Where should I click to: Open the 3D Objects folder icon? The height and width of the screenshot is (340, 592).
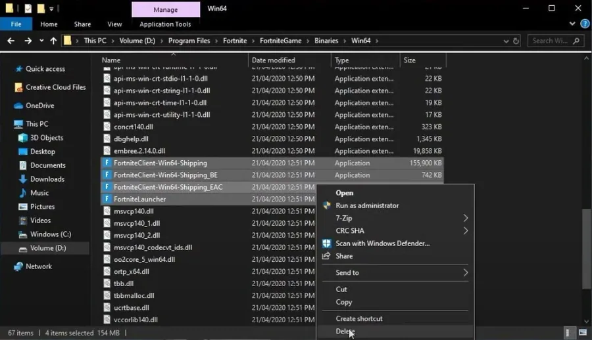click(23, 138)
